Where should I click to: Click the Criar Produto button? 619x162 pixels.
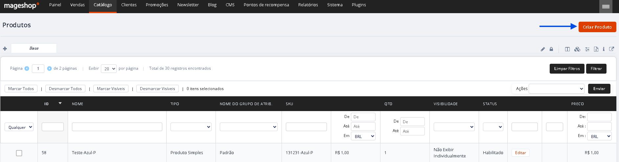(597, 27)
